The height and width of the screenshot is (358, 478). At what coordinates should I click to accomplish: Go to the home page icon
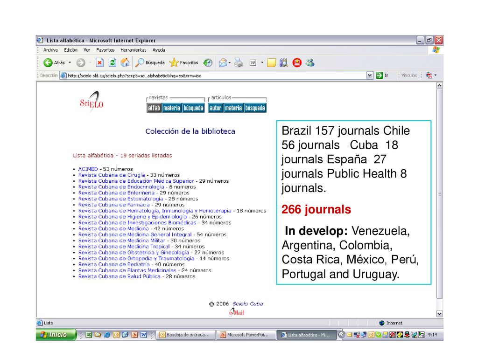point(125,63)
